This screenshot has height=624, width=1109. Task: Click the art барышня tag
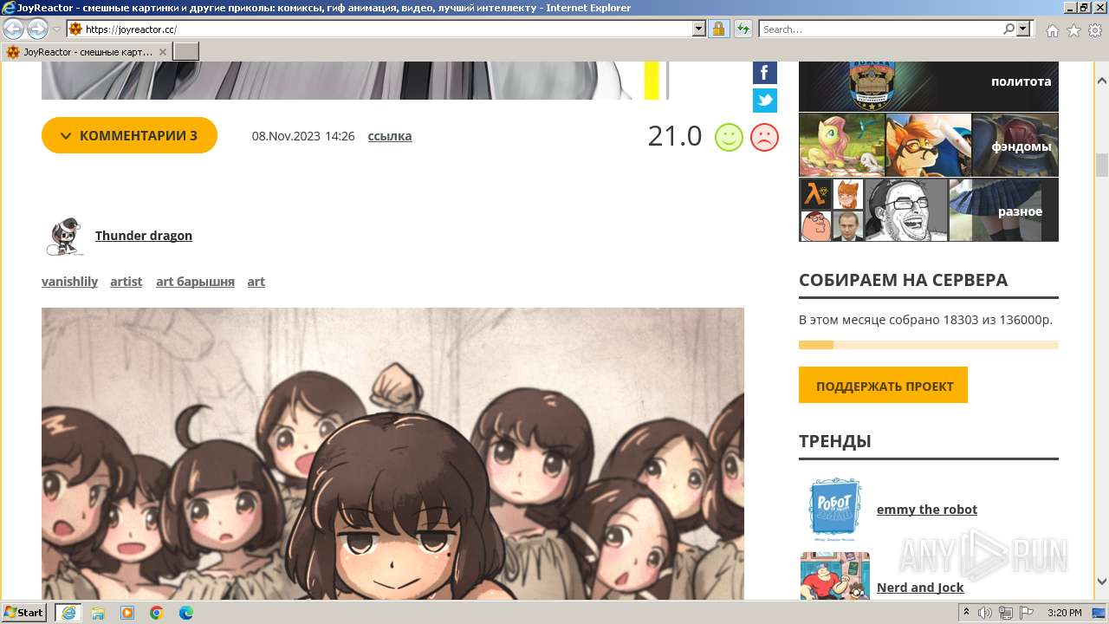point(195,282)
